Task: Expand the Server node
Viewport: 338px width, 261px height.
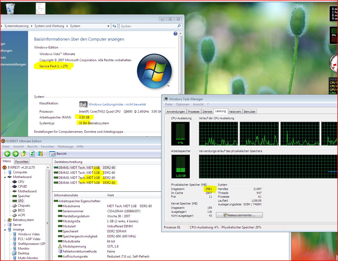Action: coord(5,225)
